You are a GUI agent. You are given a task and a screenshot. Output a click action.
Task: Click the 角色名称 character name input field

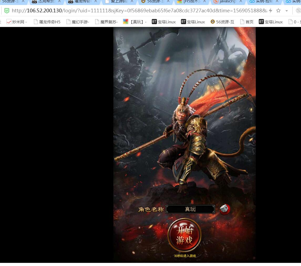(x=190, y=209)
